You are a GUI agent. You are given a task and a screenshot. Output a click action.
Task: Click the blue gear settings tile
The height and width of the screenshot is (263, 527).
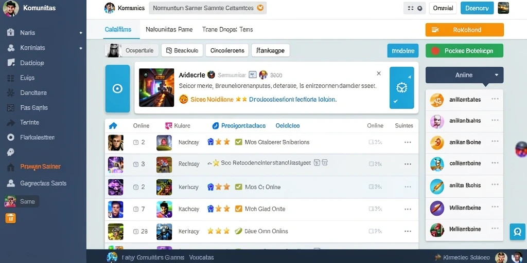(x=401, y=88)
